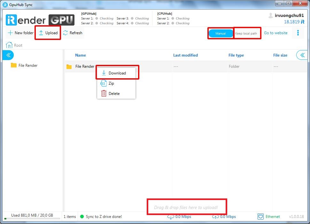The height and width of the screenshot is (224, 310).
Task: Expand the right side panel chevron
Action: point(302,55)
